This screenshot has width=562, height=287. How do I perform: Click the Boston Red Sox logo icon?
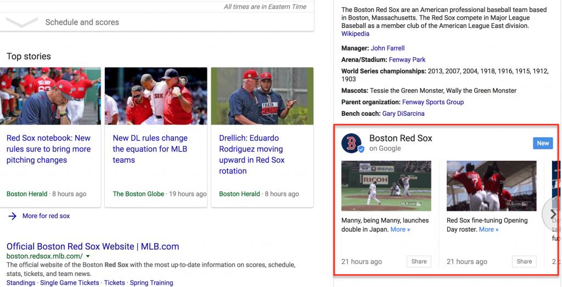tap(351, 143)
